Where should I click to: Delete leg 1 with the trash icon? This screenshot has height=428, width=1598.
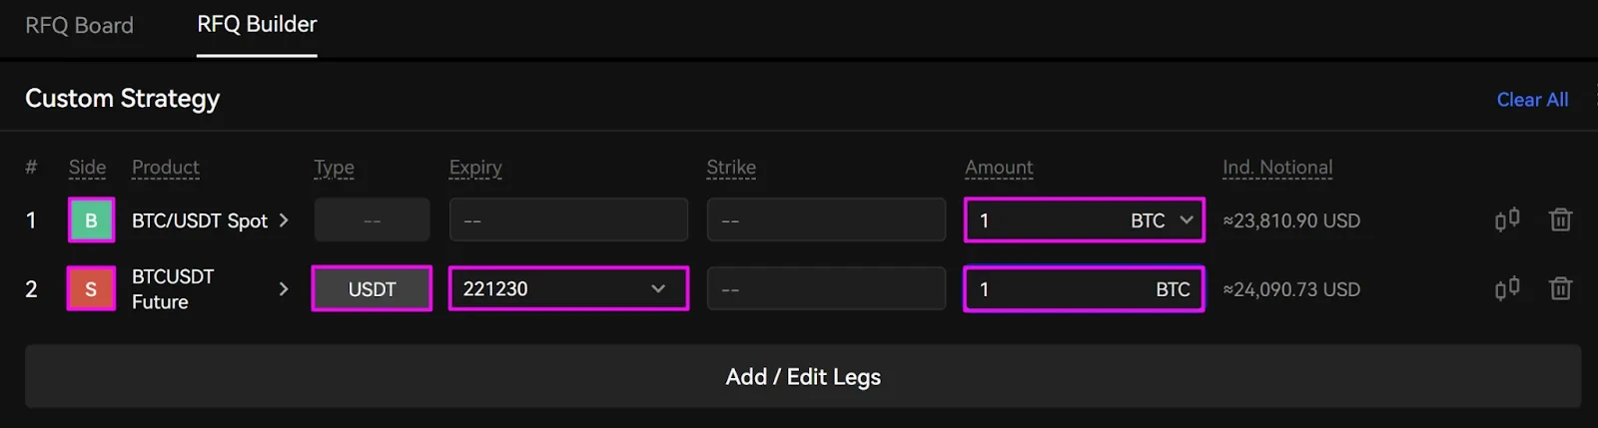pyautogui.click(x=1560, y=219)
